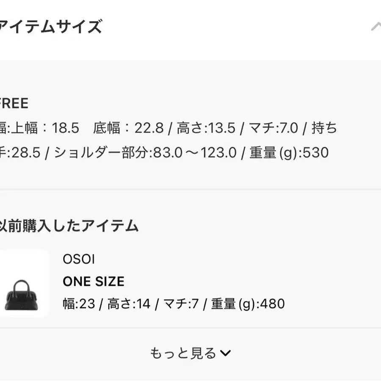381x381 pixels.
Task: Click the マチ:7 value of purchased item
Action: [x=181, y=304]
